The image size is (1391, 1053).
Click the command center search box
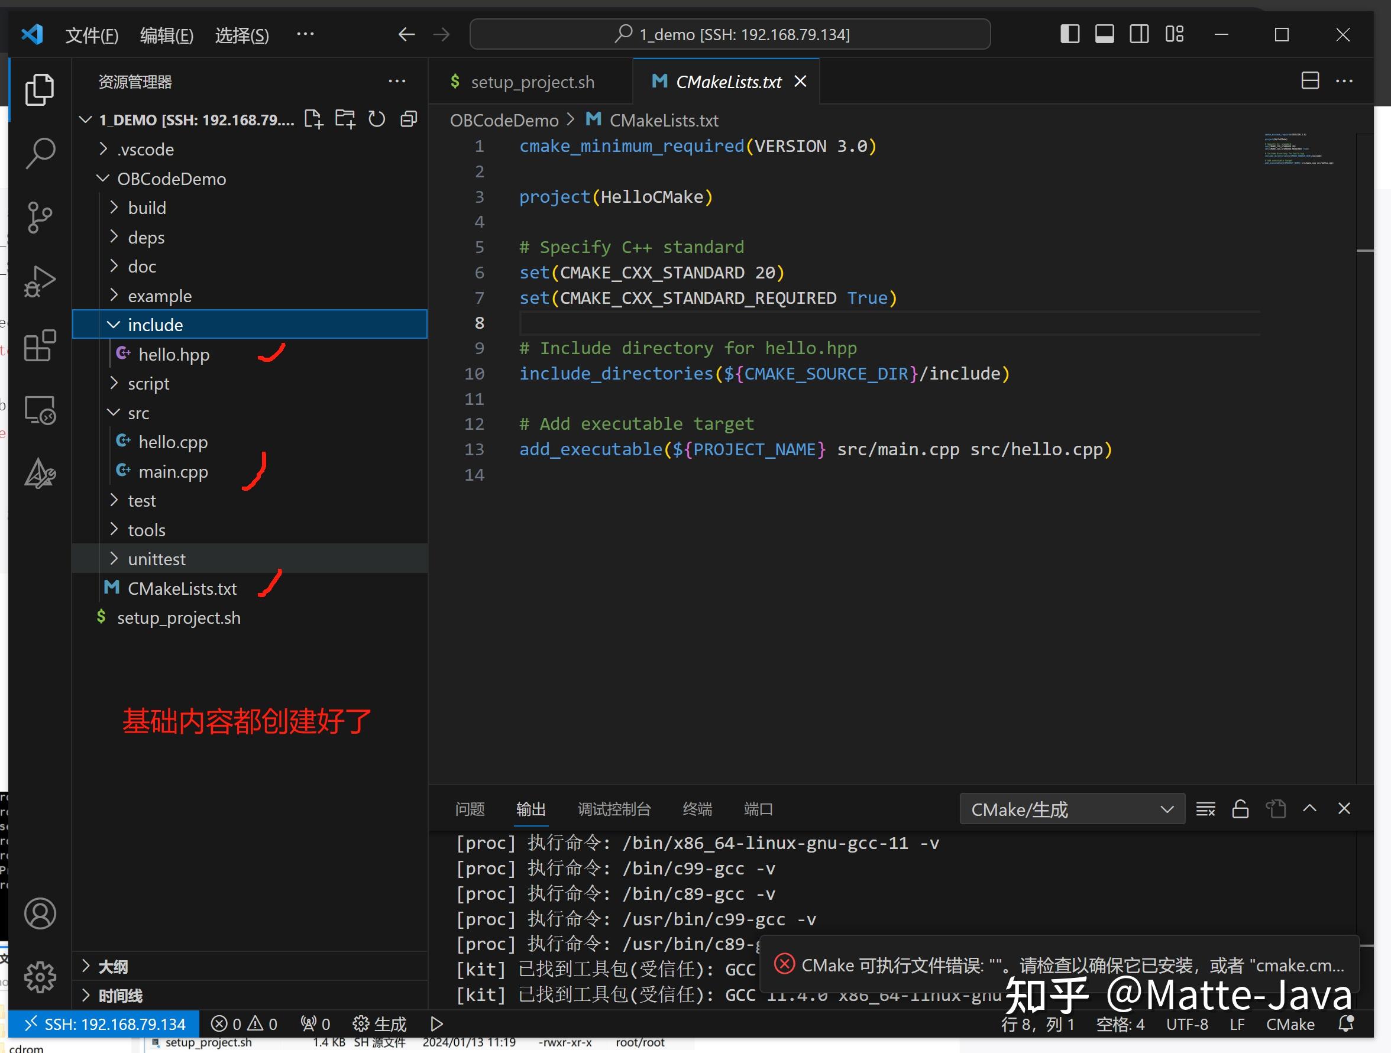(x=729, y=34)
